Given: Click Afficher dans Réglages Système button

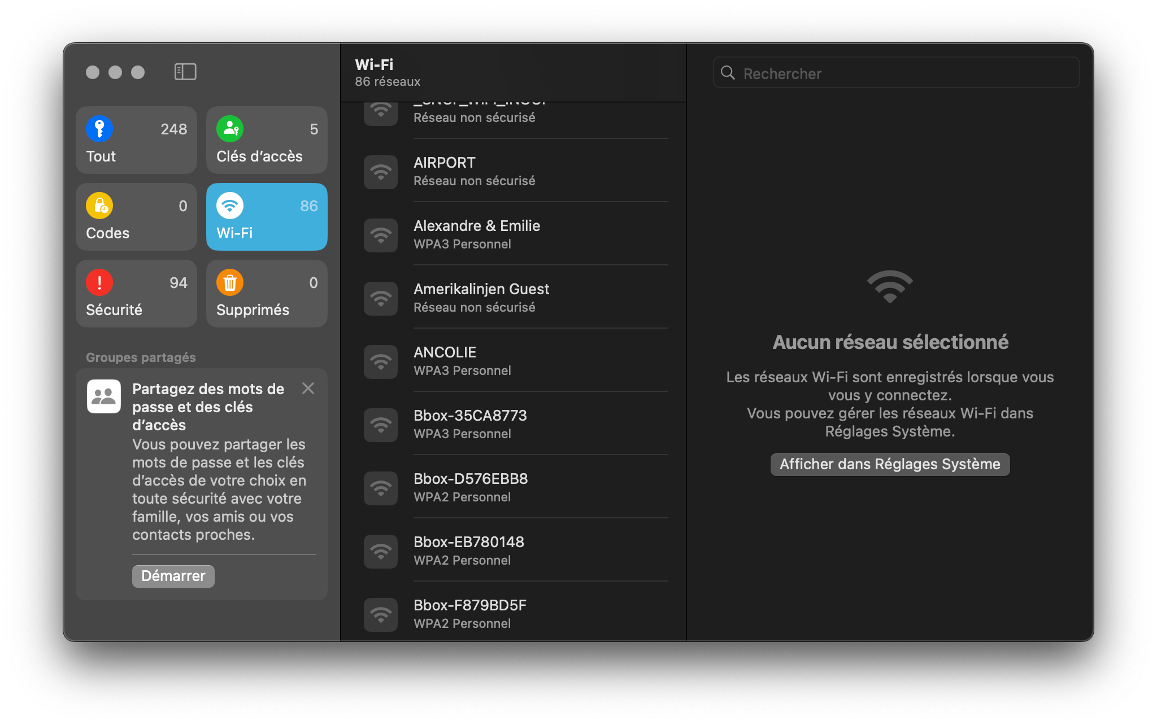Looking at the screenshot, I should (890, 464).
